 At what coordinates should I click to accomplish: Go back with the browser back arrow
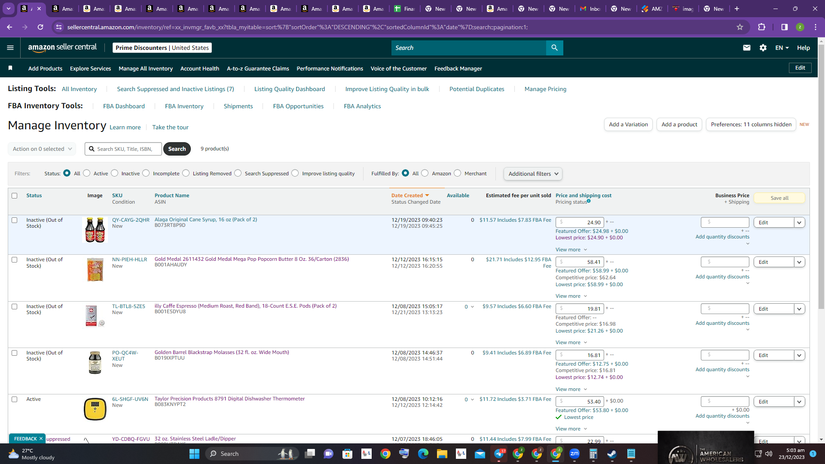[9, 27]
